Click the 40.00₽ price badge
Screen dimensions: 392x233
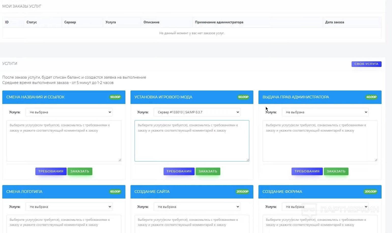371,97
